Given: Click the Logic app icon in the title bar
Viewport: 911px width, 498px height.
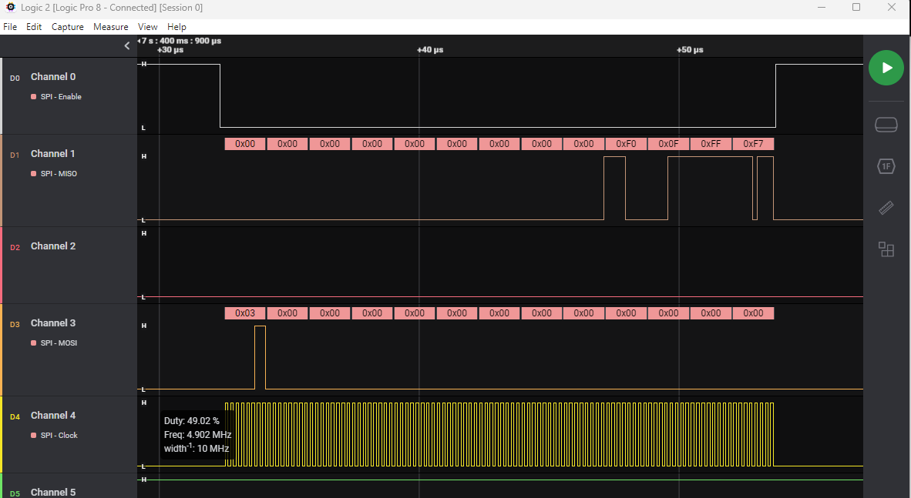Looking at the screenshot, I should tap(10, 8).
